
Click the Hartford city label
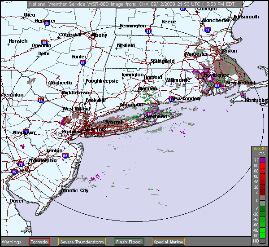pyautogui.click(x=153, y=77)
